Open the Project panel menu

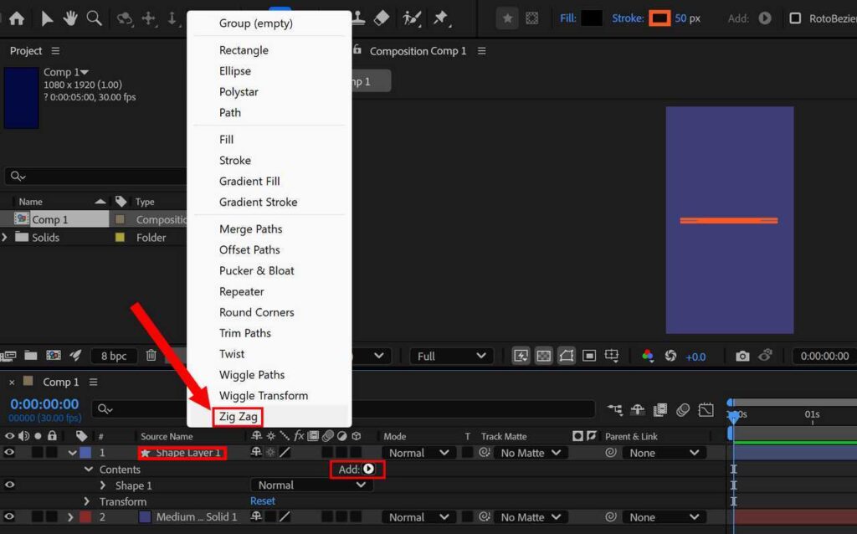(55, 51)
